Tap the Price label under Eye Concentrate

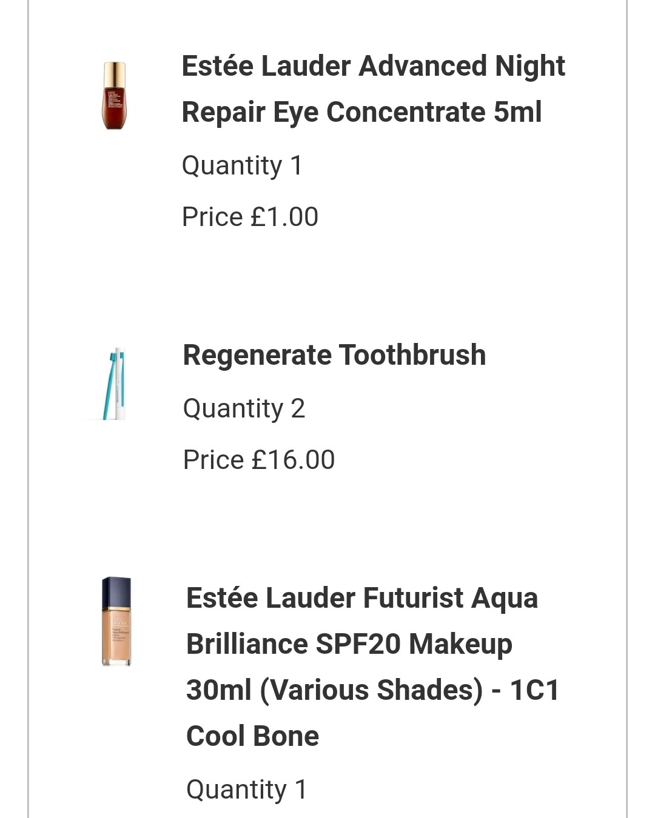(x=212, y=217)
